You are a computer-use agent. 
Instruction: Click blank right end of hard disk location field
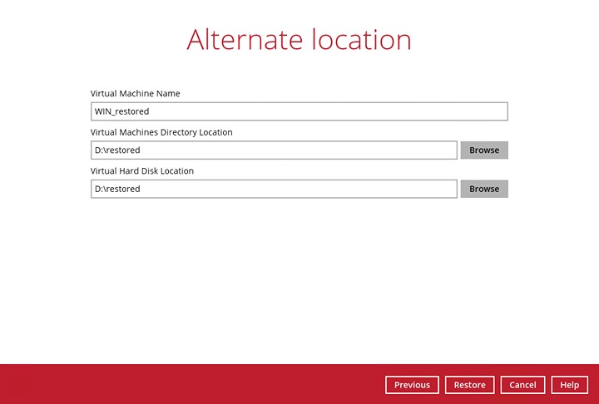pyautogui.click(x=433, y=189)
